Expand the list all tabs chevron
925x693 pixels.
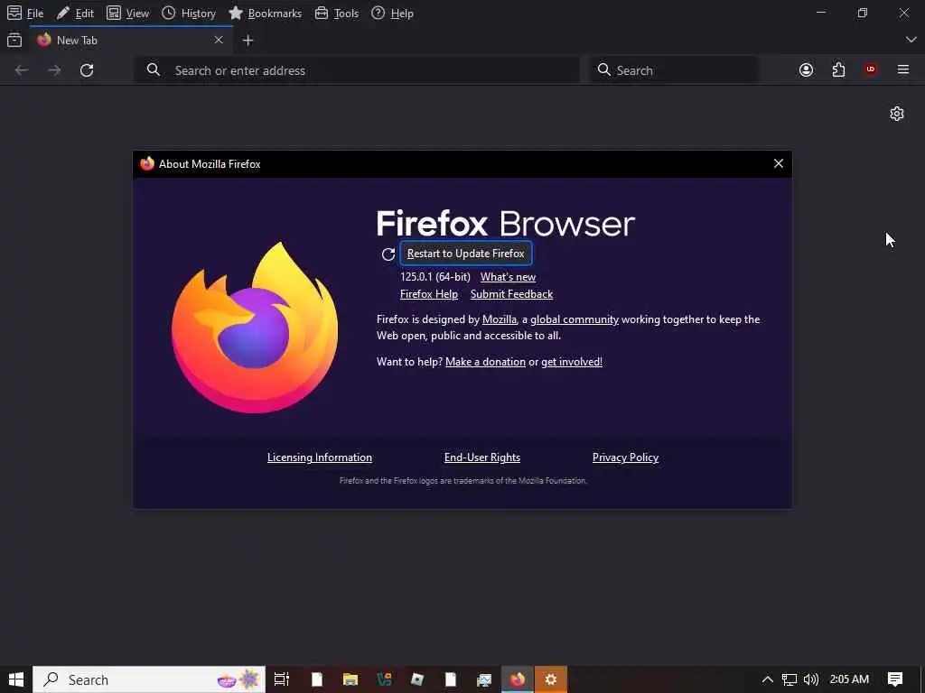(911, 40)
